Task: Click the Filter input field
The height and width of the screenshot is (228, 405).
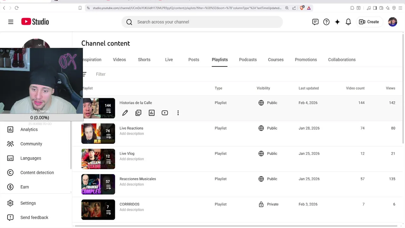Action: coord(101,74)
